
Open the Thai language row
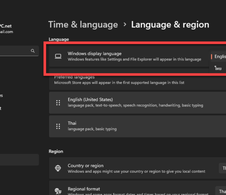click(x=138, y=126)
